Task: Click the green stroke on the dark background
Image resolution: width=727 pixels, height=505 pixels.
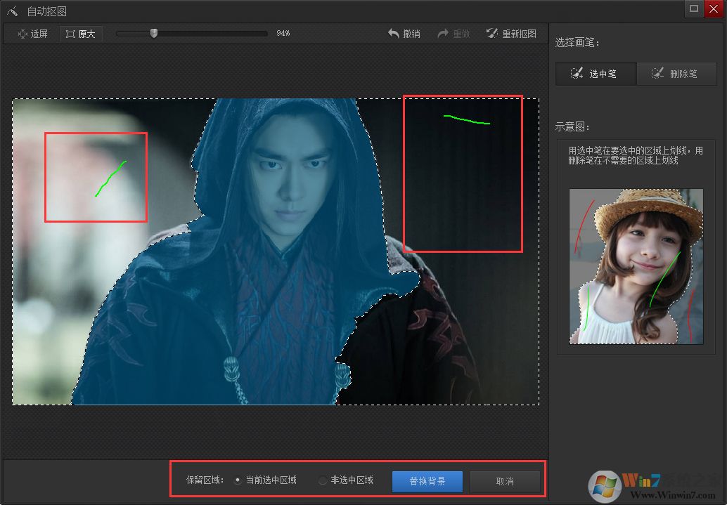Action: [x=465, y=120]
